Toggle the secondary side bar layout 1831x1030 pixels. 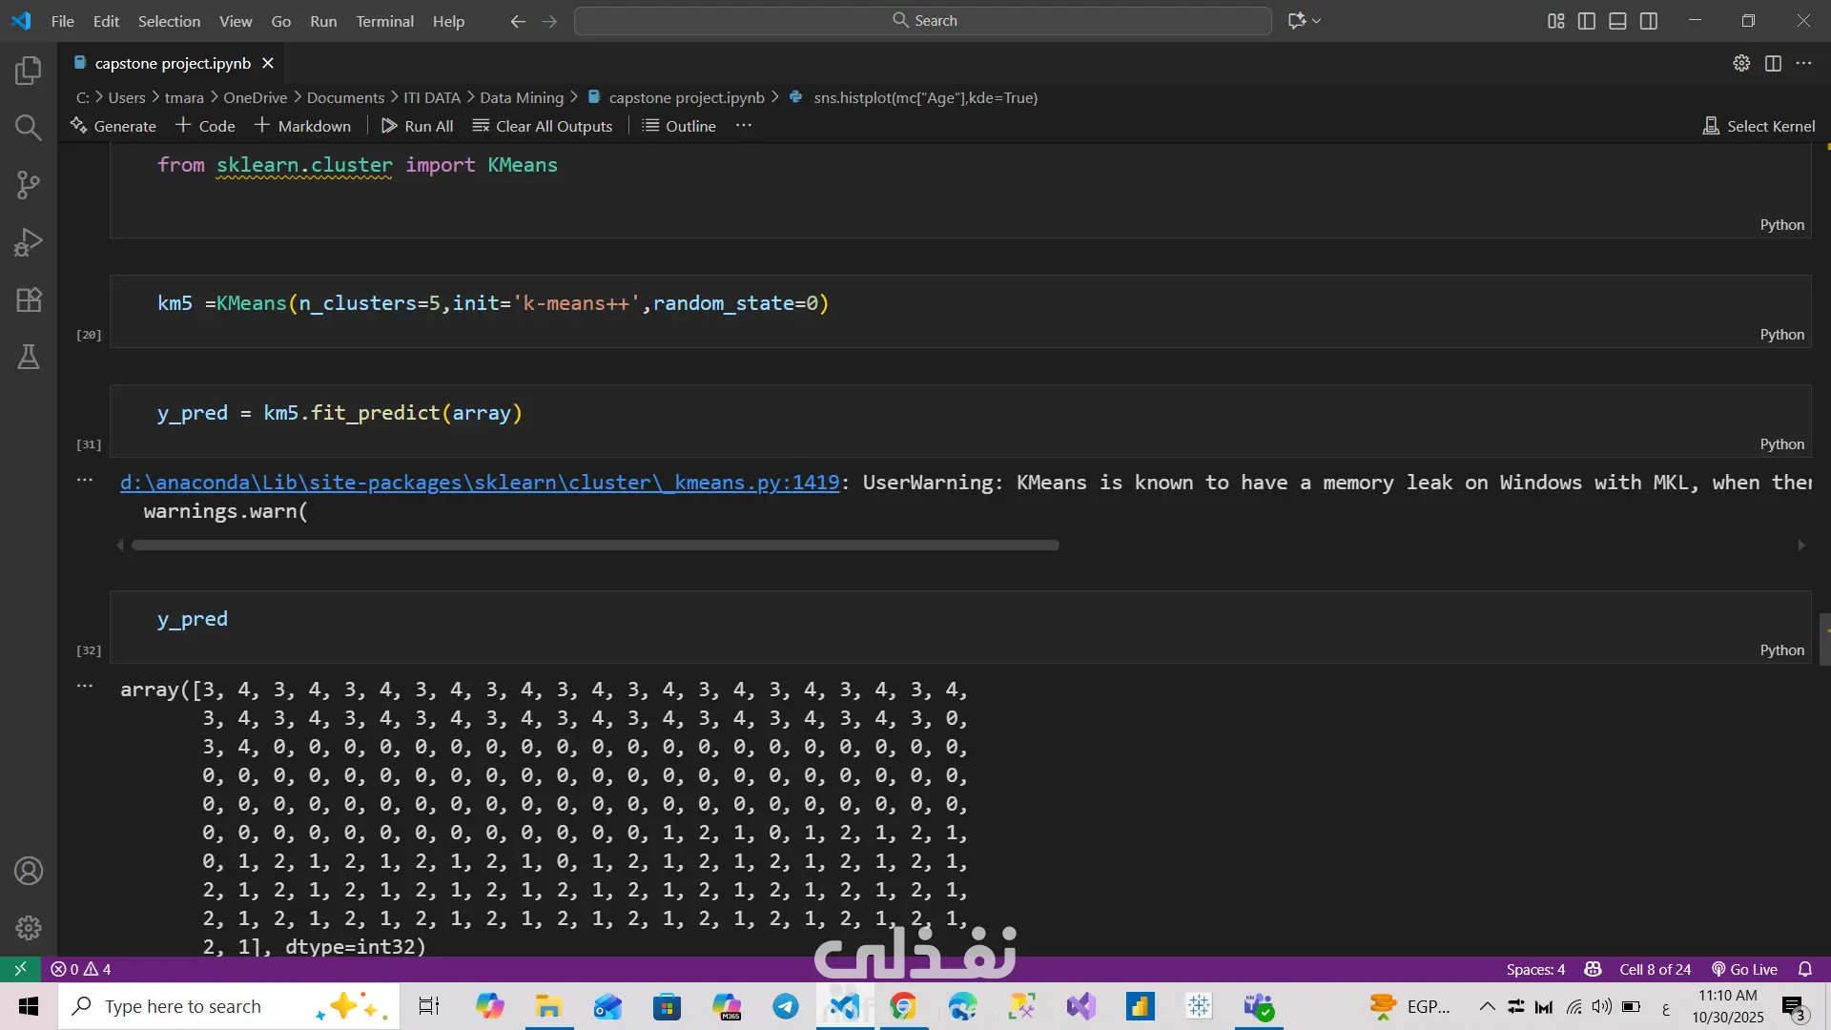point(1649,21)
